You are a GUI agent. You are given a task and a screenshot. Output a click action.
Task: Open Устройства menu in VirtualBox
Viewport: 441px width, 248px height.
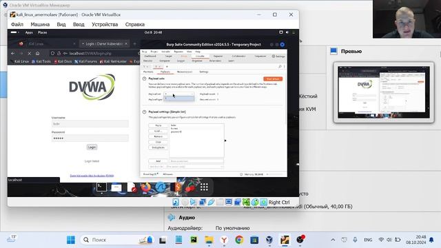(105, 25)
